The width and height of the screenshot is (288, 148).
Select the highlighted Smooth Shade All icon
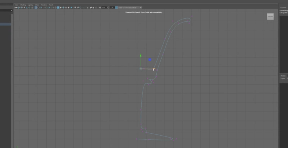click(58, 8)
